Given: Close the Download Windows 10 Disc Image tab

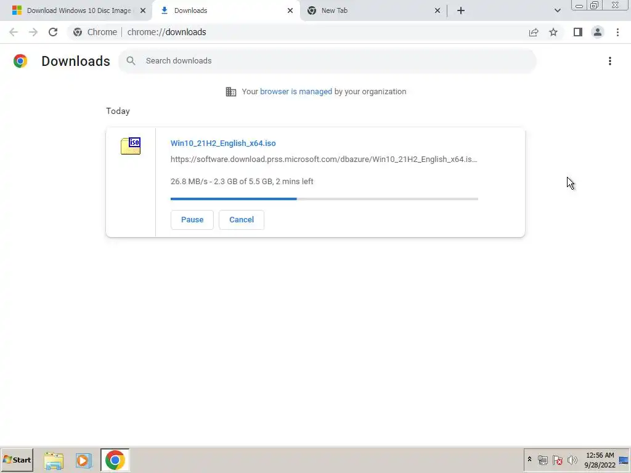Looking at the screenshot, I should [x=143, y=10].
